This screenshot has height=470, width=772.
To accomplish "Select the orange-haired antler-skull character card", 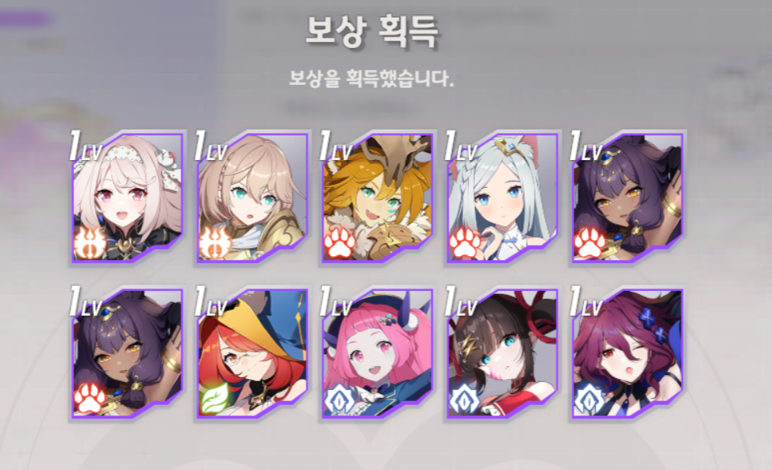I will pos(378,197).
